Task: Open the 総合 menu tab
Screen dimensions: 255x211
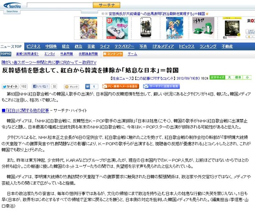Action: click(x=65, y=46)
